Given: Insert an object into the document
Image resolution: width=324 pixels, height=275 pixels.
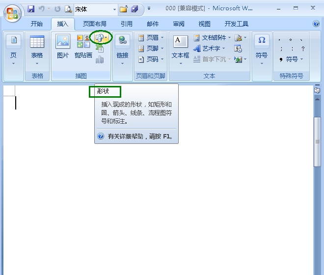Looking at the screenshot, I should (x=239, y=59).
